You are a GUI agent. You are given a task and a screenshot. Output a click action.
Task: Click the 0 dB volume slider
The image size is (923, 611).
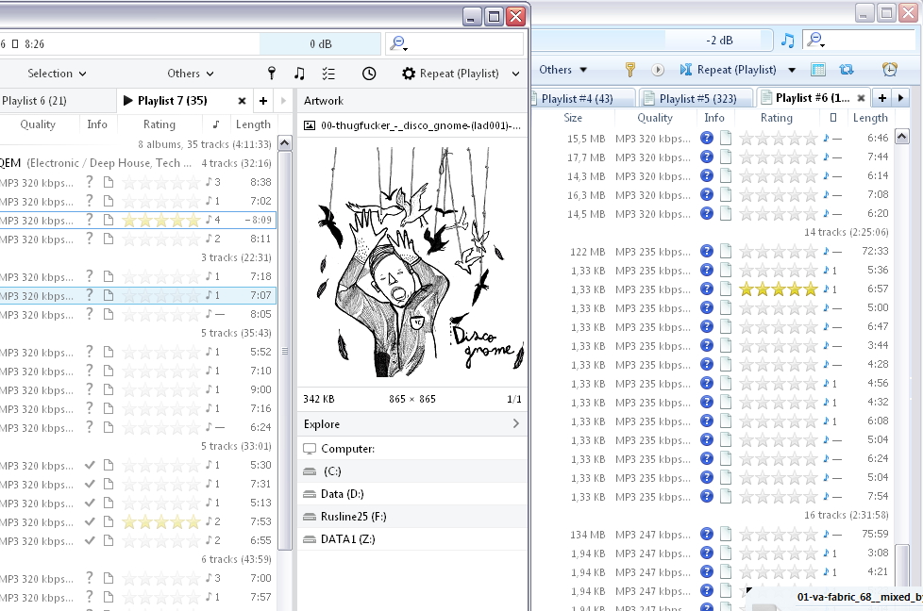tap(320, 43)
